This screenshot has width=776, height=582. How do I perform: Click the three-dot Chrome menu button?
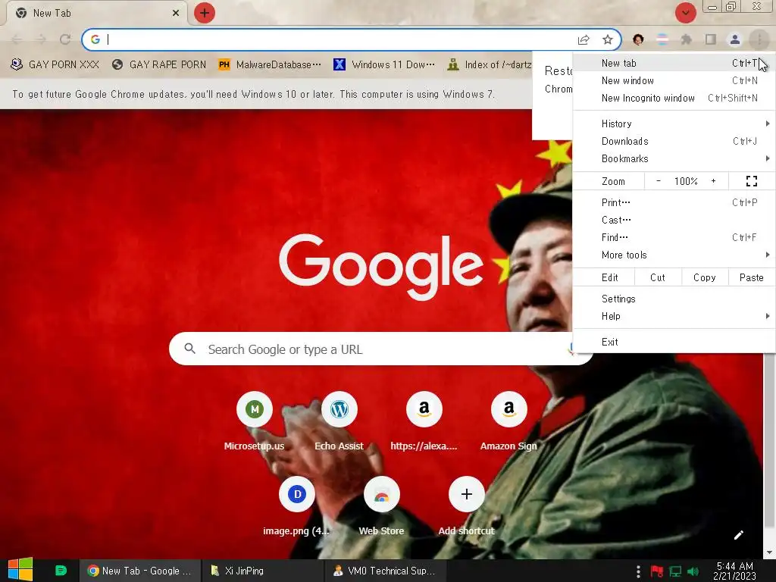pos(759,39)
